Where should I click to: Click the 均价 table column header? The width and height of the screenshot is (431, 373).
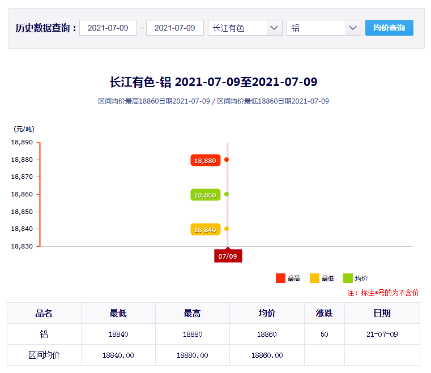coord(267,313)
